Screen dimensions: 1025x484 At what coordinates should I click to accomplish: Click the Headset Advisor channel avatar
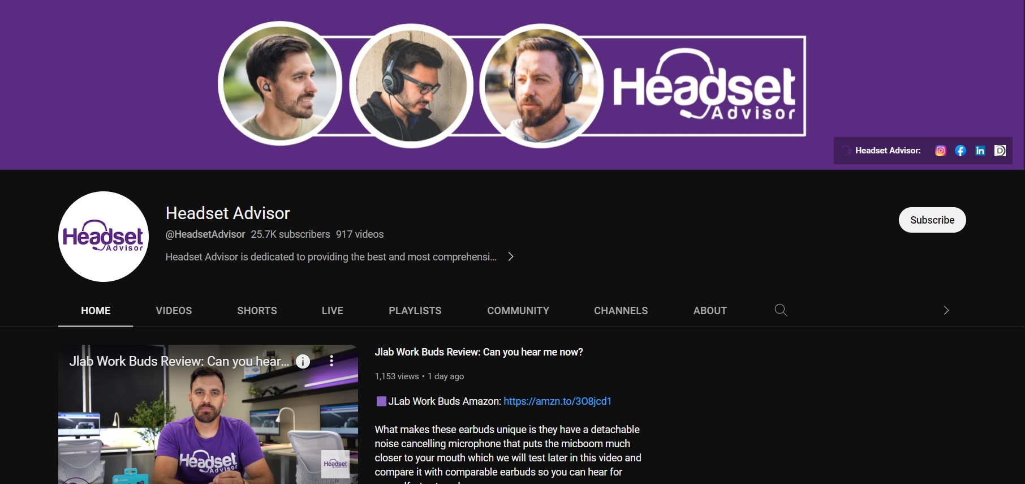pos(104,237)
